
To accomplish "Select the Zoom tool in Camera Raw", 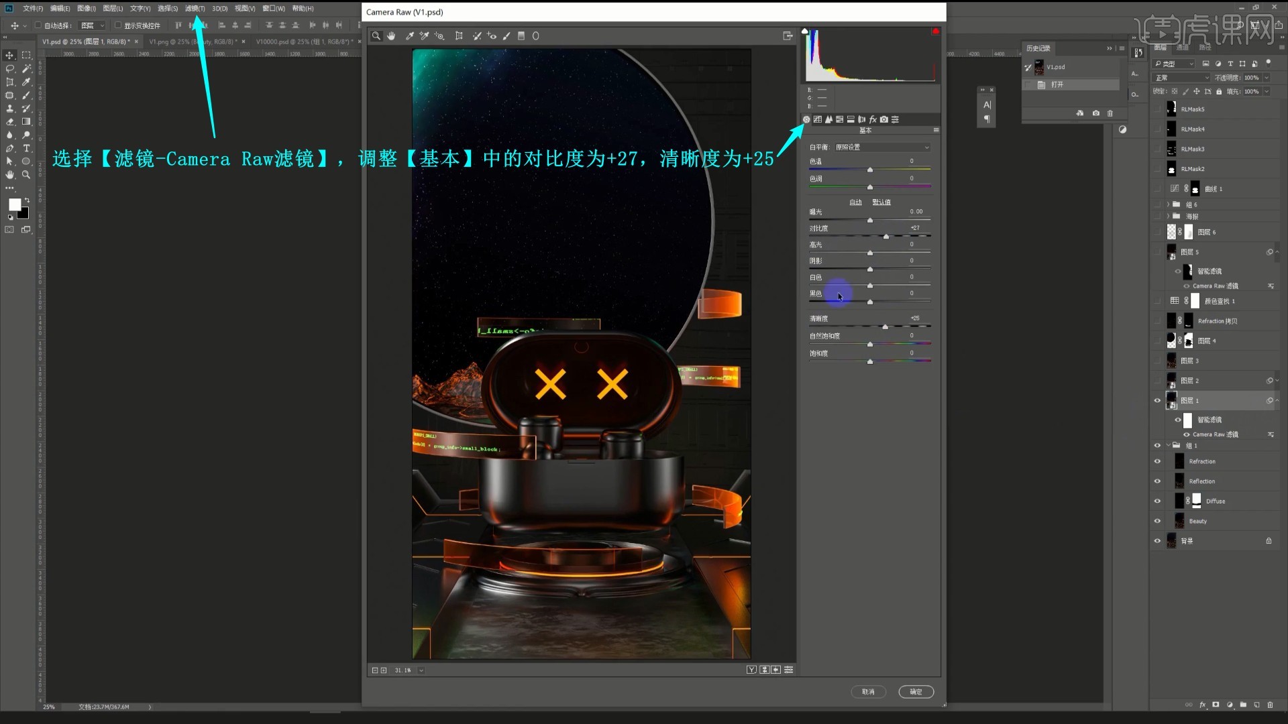I will pos(376,36).
